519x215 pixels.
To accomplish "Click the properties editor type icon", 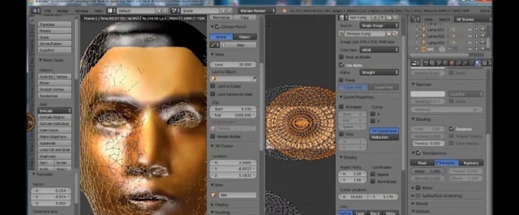I will pos(415,63).
